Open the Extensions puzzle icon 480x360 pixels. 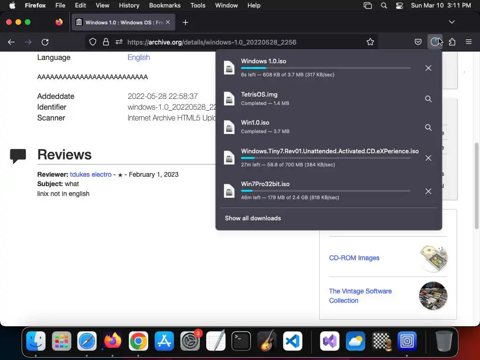[x=452, y=42]
